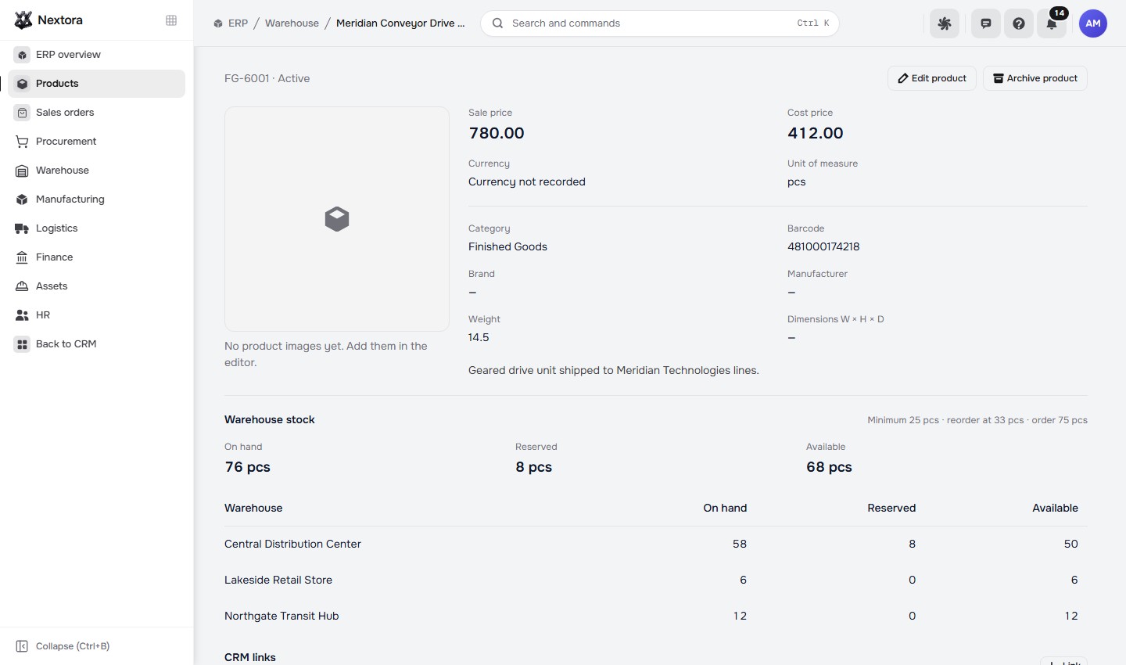Click the ERP overview sidebar icon
Viewport: 1126px width, 665px height.
click(x=22, y=55)
